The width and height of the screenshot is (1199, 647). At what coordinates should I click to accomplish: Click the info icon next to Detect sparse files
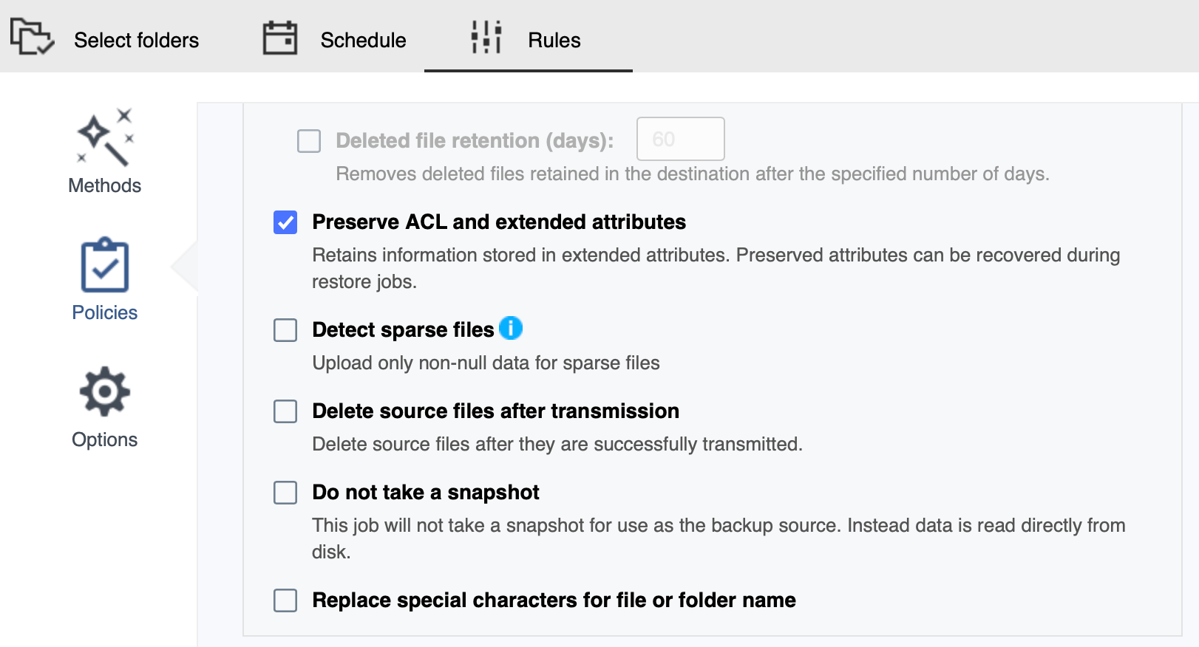pos(511,327)
